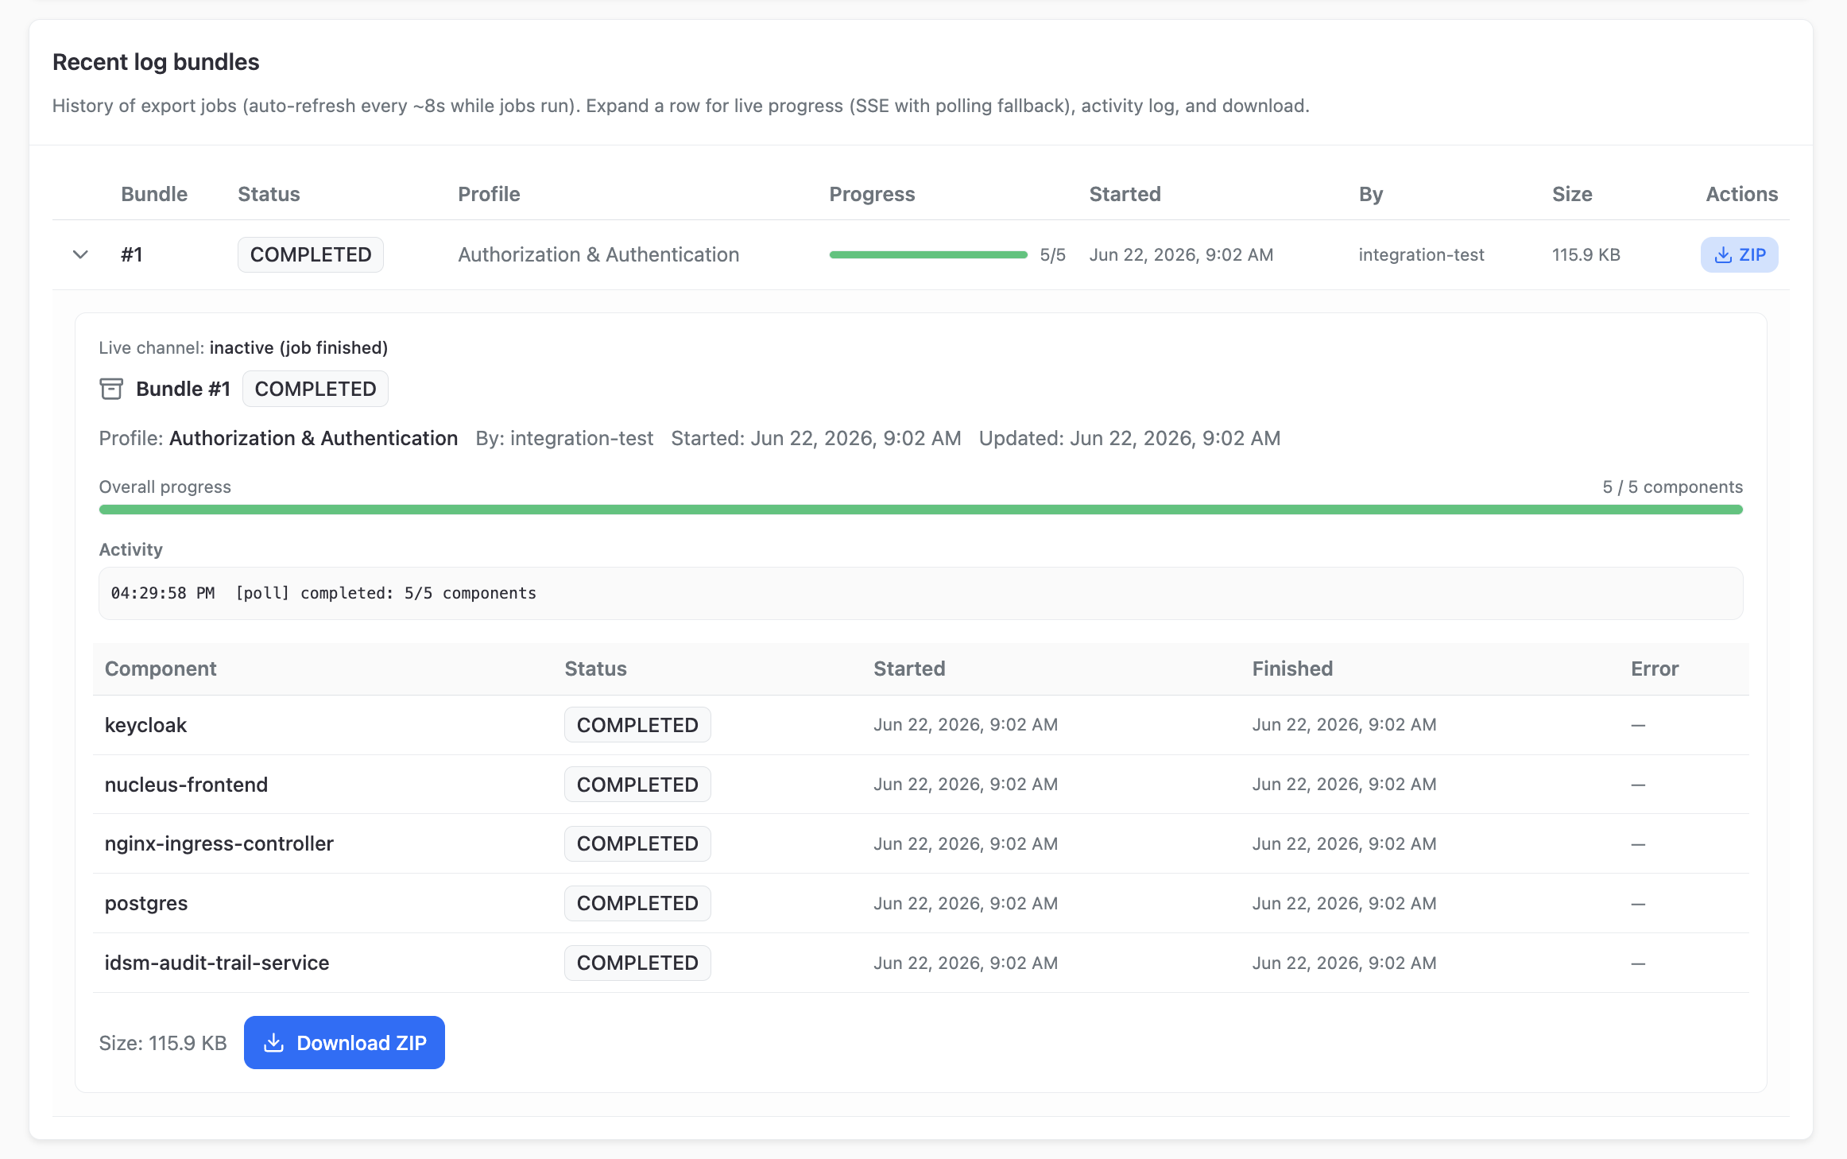Click the row progress bar showing 5/5
Viewport: 1847px width, 1159px height.
click(928, 254)
